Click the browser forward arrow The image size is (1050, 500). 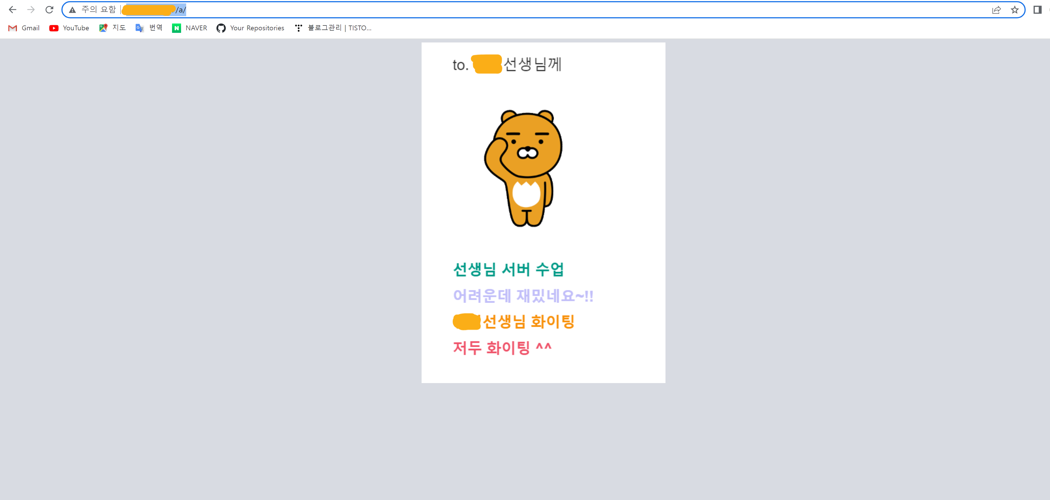point(31,10)
